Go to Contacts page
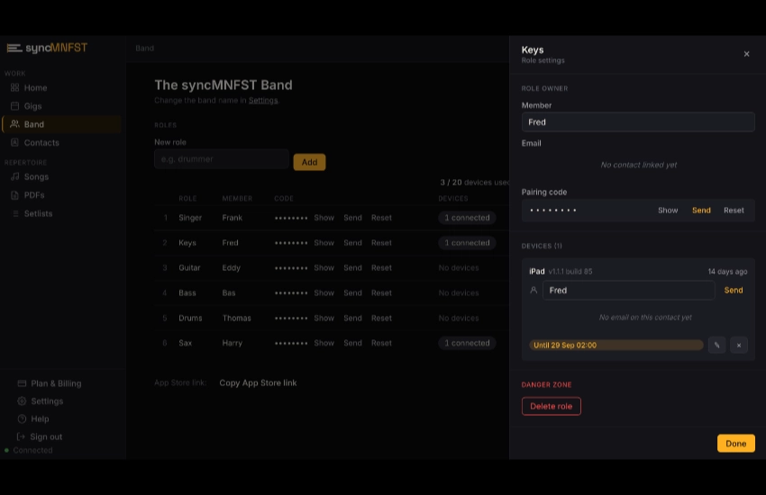This screenshot has height=495, width=766. coord(41,142)
